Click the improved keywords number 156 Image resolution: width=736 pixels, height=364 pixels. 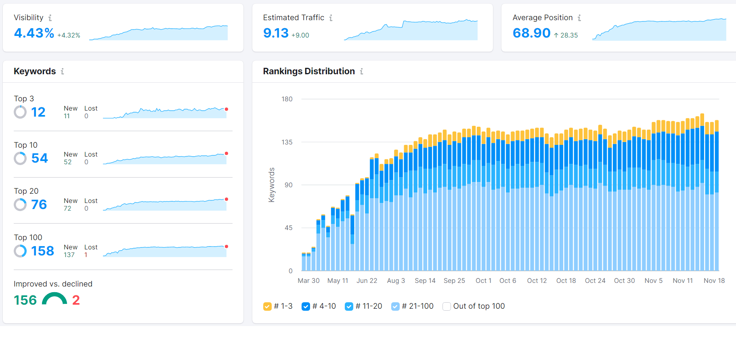click(x=25, y=300)
